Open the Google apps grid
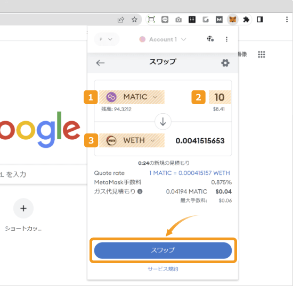Viewport: 293px width, 286px height. (x=262, y=54)
